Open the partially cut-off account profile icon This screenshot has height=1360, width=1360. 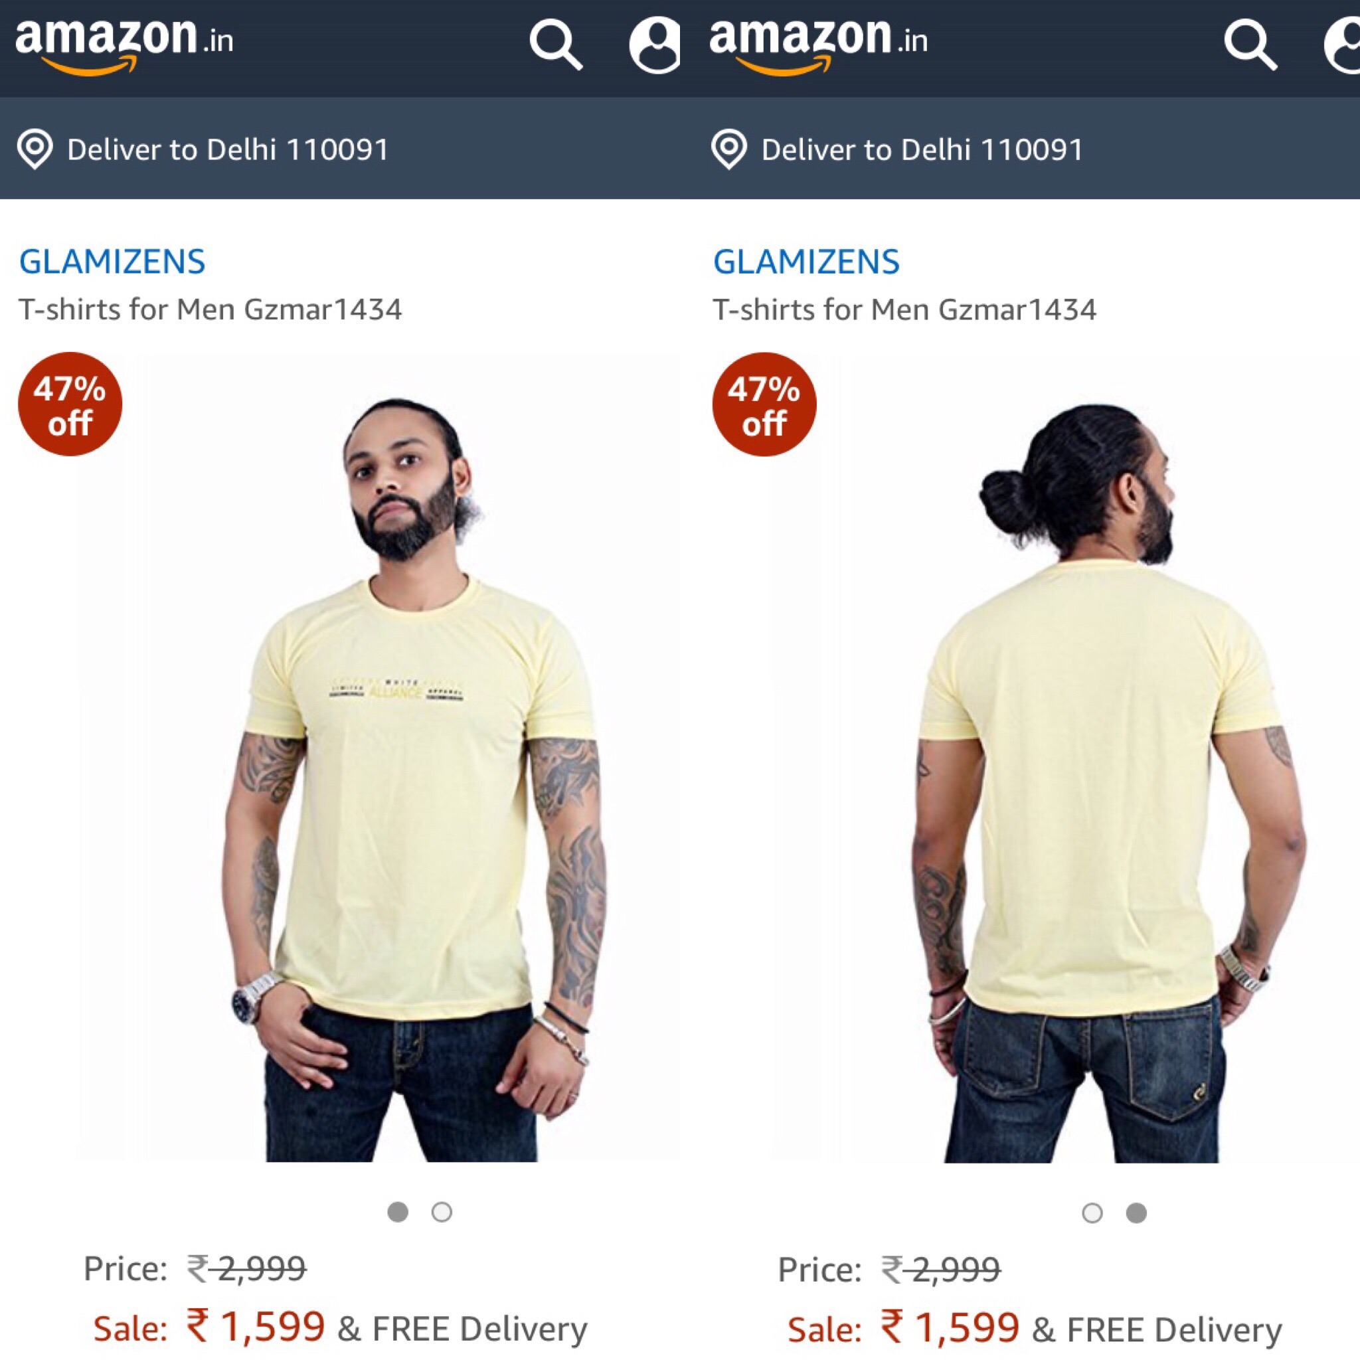pos(1344,45)
